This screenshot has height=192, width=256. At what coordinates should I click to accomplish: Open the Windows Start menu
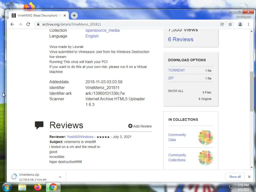tap(6, 187)
